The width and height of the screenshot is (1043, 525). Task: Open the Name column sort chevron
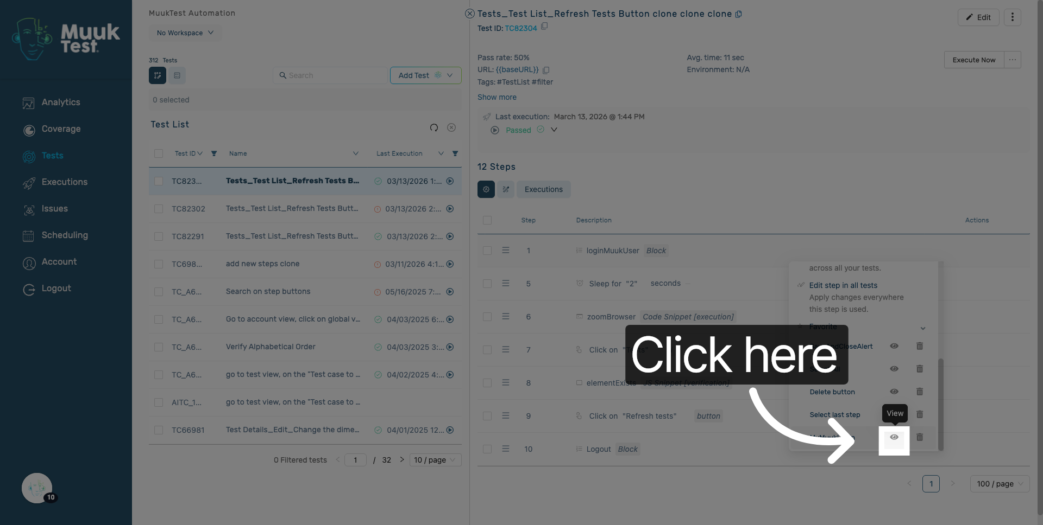356,153
